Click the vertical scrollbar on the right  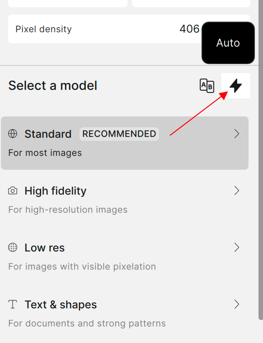click(261, 160)
